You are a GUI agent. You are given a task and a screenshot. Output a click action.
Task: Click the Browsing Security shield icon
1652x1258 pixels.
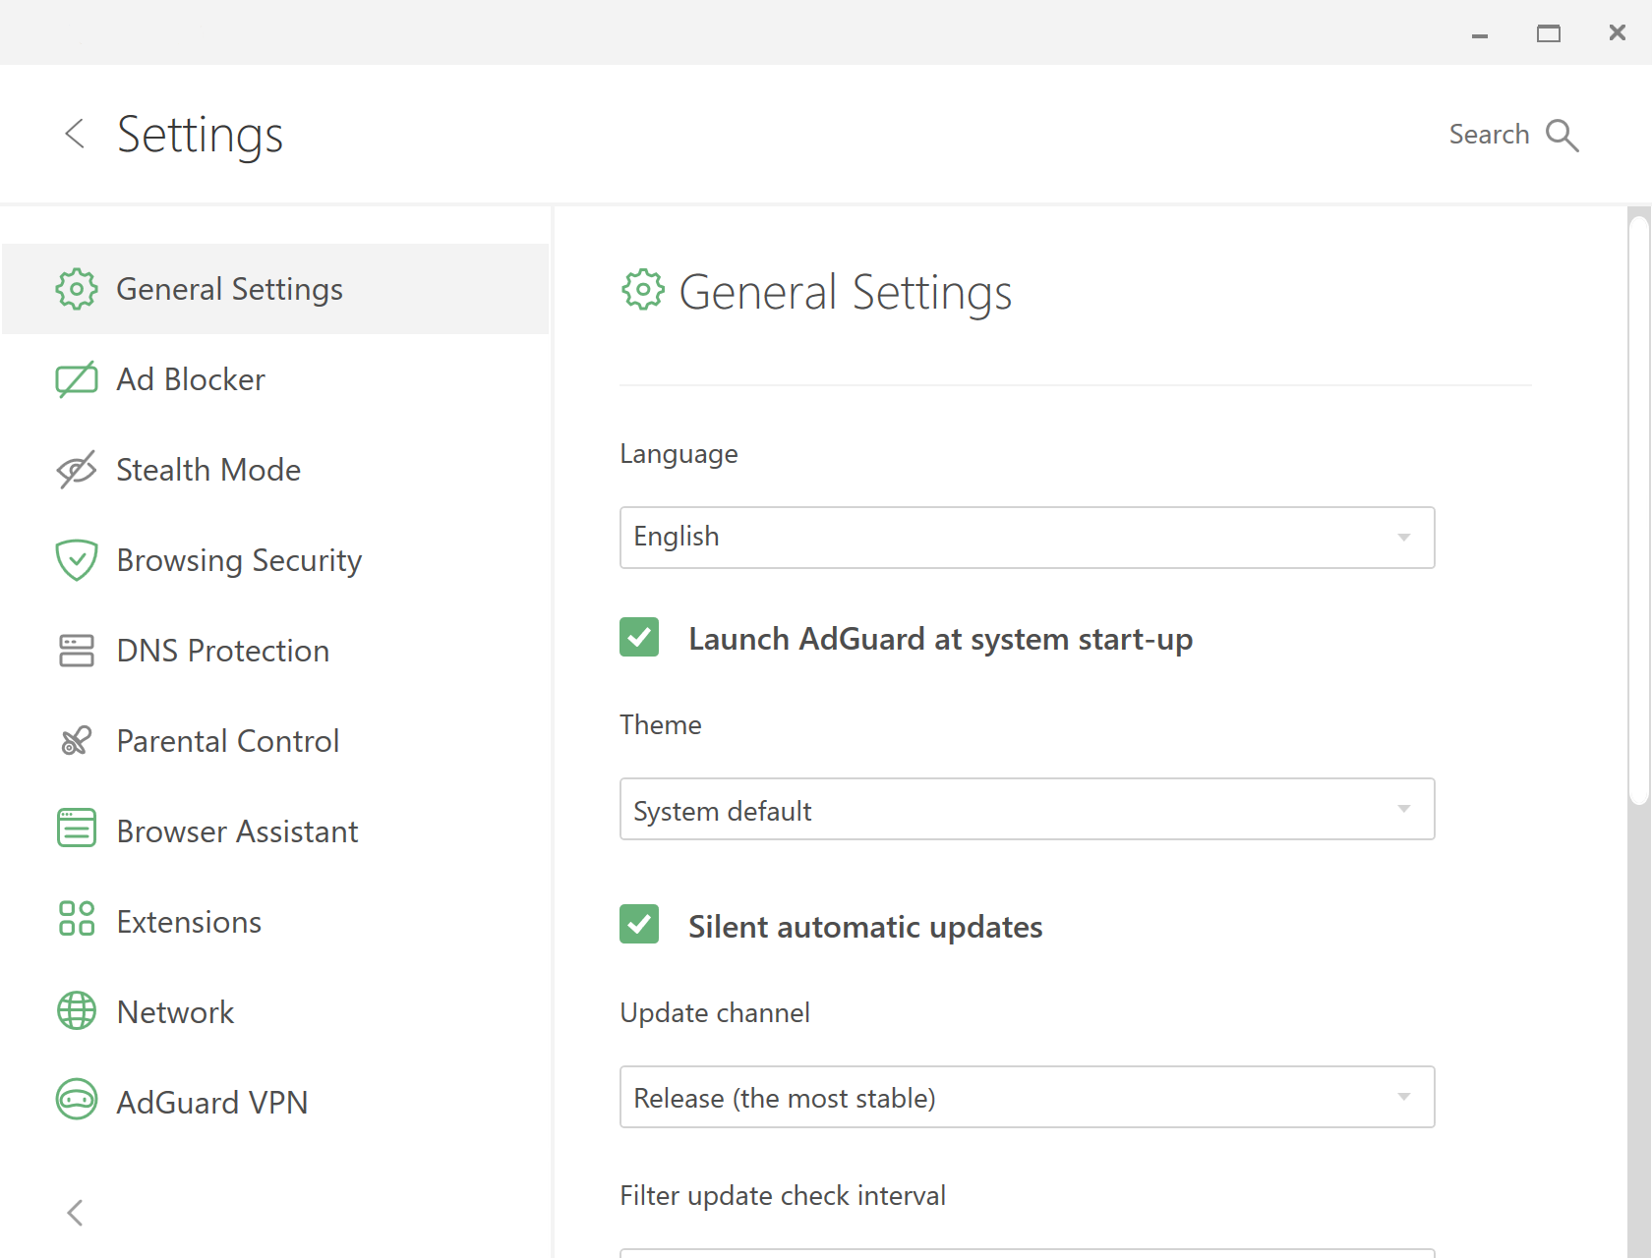(x=76, y=560)
